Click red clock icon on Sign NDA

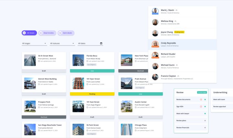(201, 107)
